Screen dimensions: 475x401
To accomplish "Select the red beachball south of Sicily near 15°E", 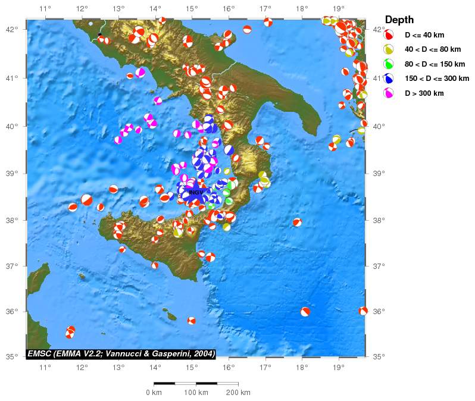I will click(191, 321).
